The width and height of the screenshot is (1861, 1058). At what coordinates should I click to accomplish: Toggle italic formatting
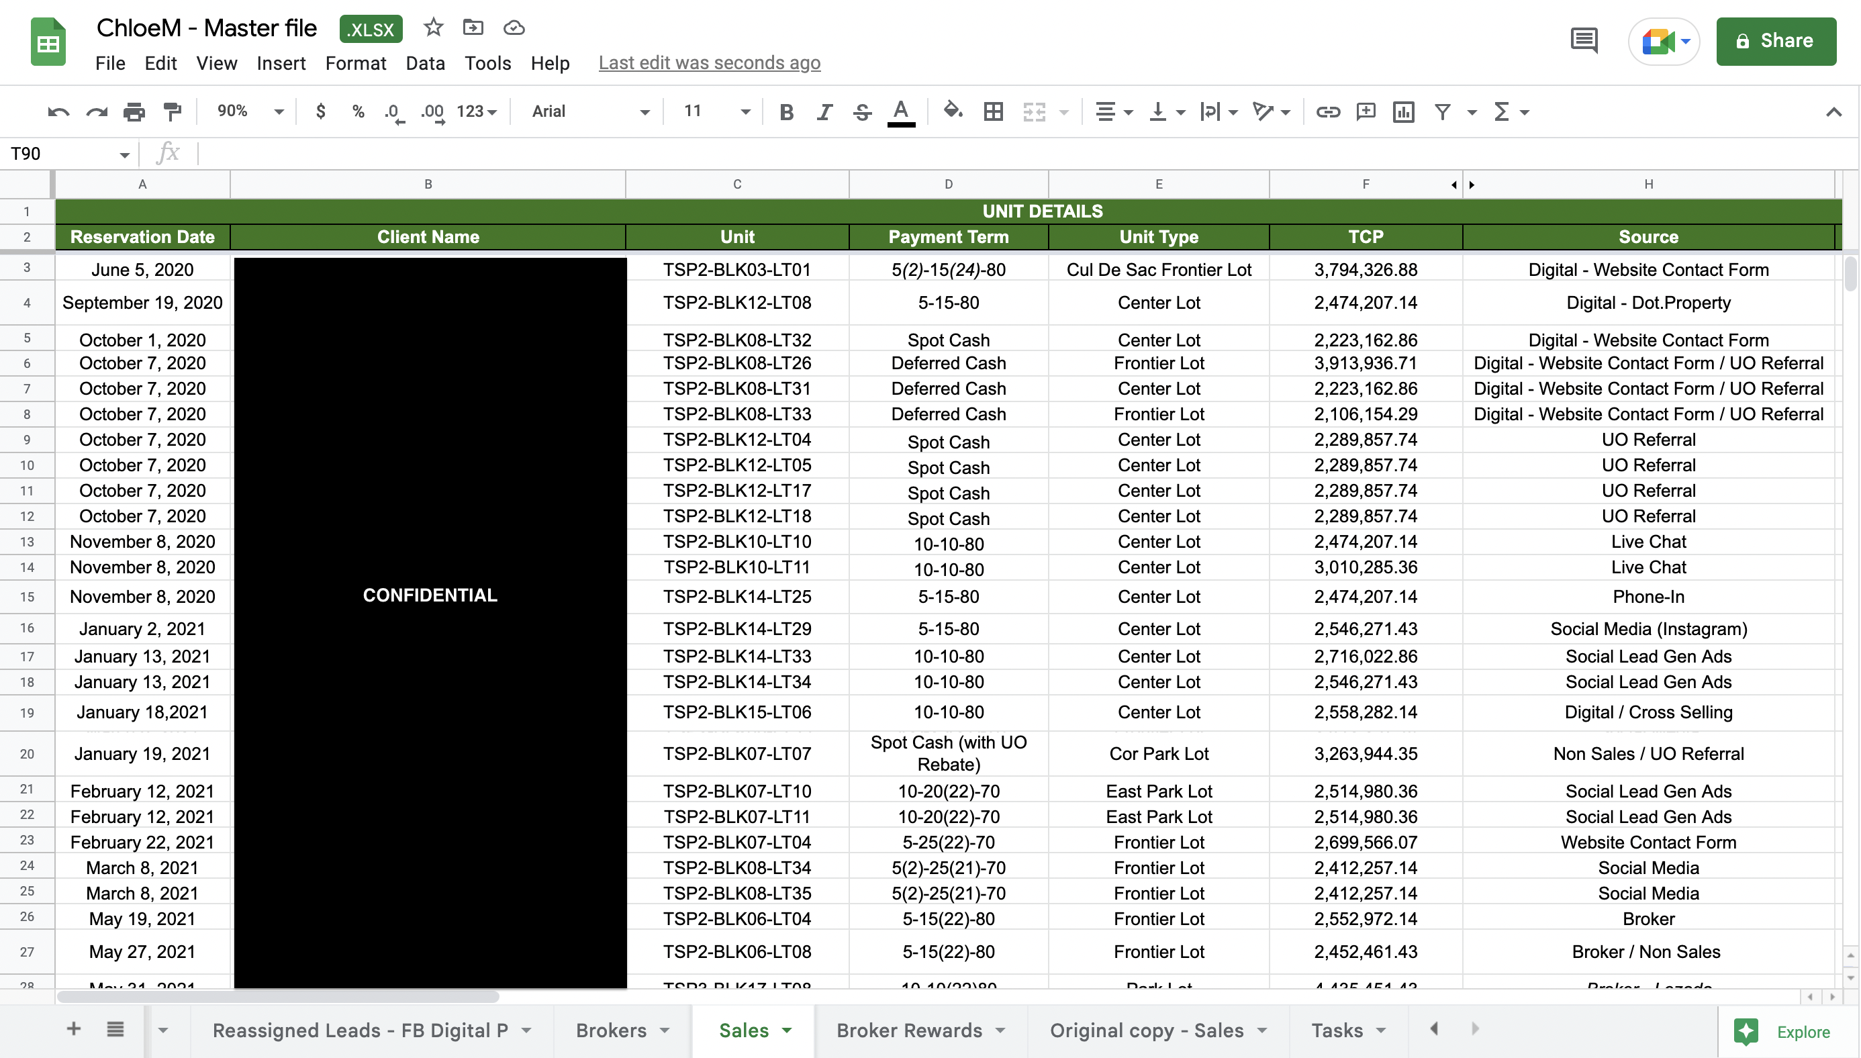click(823, 111)
